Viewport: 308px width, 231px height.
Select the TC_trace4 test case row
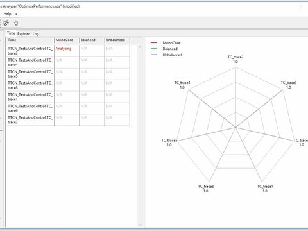pyautogui.click(x=68, y=62)
